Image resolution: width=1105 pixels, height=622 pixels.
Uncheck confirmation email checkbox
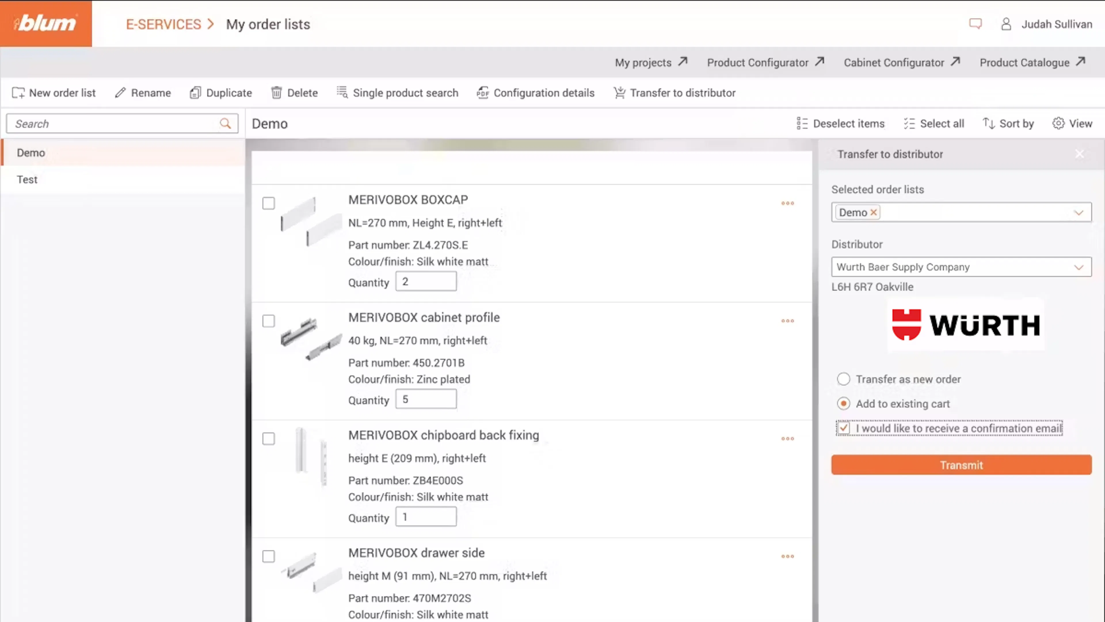(843, 428)
